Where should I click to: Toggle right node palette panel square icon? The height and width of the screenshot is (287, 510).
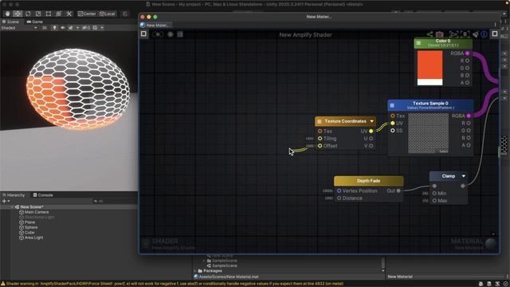click(x=495, y=33)
